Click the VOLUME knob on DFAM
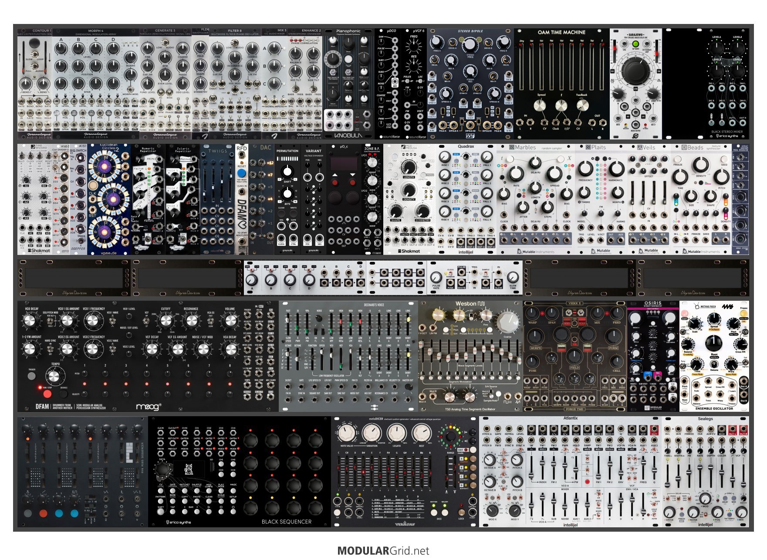This screenshot has height=560, width=767. point(230,321)
